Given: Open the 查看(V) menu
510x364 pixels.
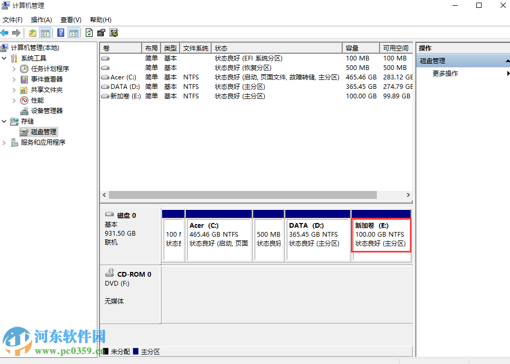Looking at the screenshot, I should [71, 19].
